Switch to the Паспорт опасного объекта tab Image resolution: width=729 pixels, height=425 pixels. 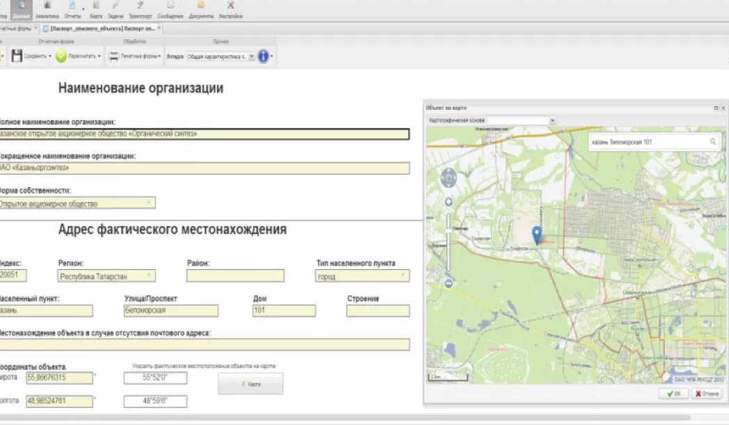point(101,29)
